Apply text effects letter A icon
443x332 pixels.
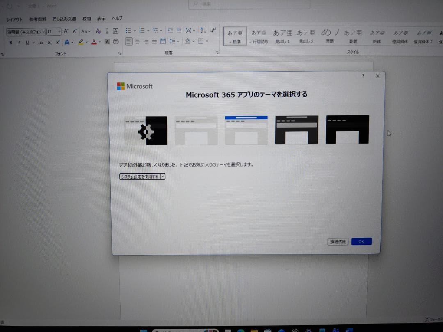click(x=67, y=42)
